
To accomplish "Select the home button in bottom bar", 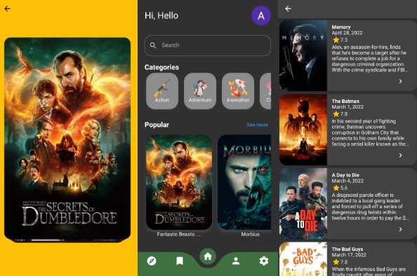I will tap(208, 256).
